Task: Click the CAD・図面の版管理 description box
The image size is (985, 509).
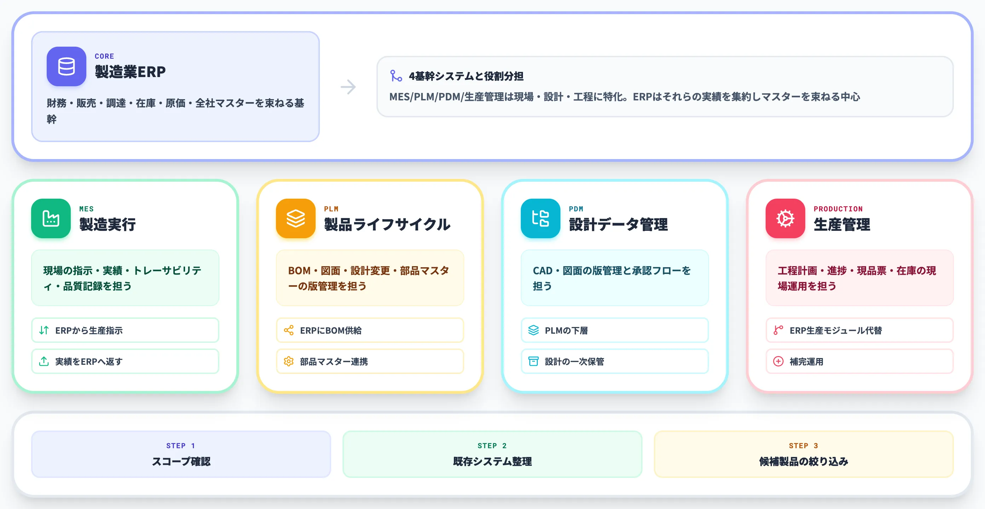Action: click(x=615, y=278)
